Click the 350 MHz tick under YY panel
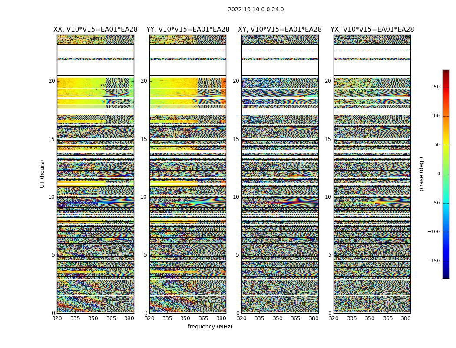This screenshot has width=456, height=348. [x=185, y=318]
